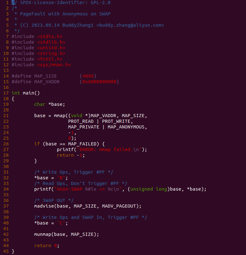This screenshot has height=255, width=246.
Task: Click the SPDX-License-Identifier comment on line 1
Action: [x=61, y=3]
